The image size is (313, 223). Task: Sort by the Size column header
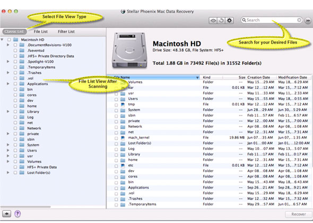234,77
